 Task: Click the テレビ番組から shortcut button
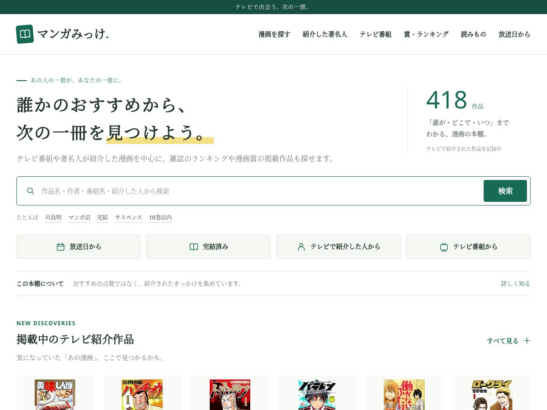(468, 247)
